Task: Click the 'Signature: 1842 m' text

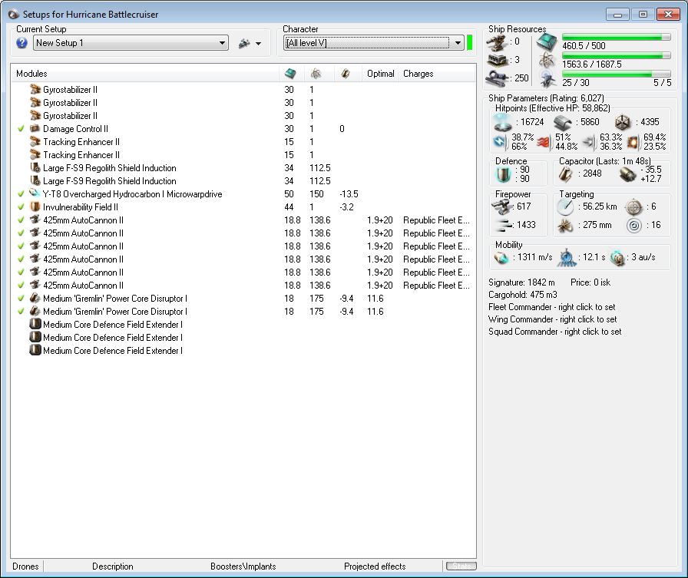Action: click(521, 282)
